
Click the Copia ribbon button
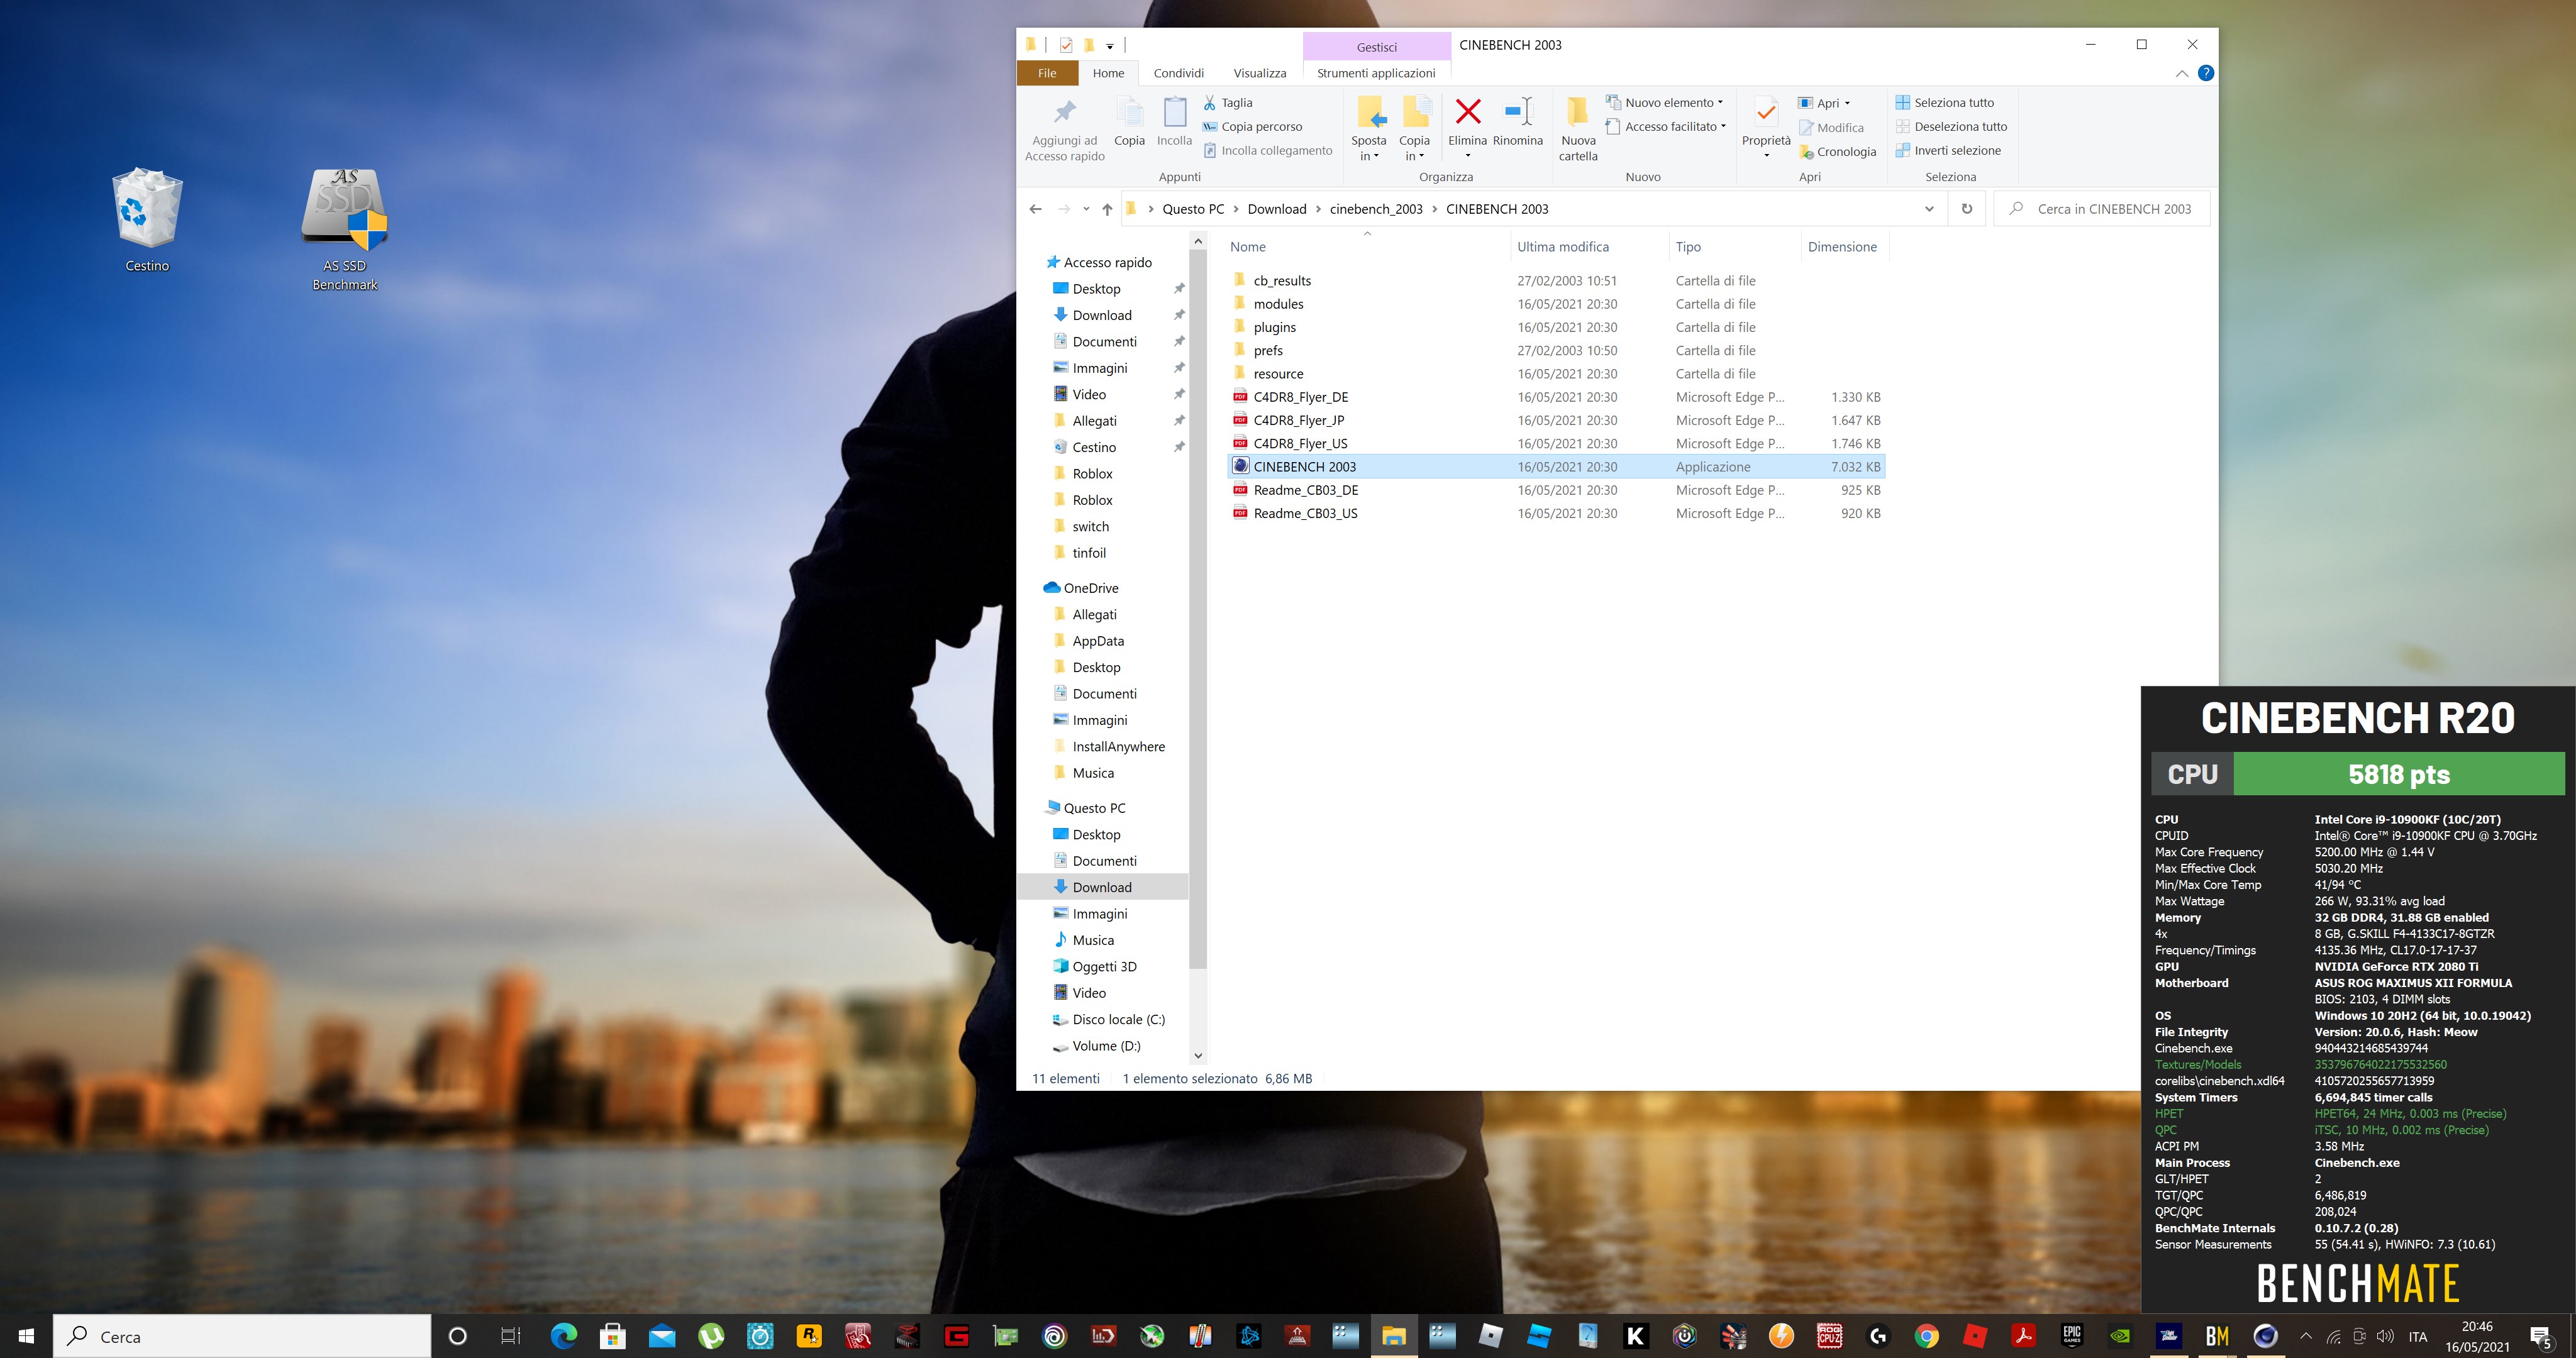pos(1129,122)
